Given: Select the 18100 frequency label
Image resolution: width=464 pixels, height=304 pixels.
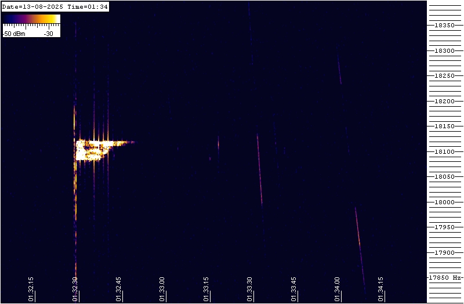Looking at the screenshot, I should tap(444, 151).
